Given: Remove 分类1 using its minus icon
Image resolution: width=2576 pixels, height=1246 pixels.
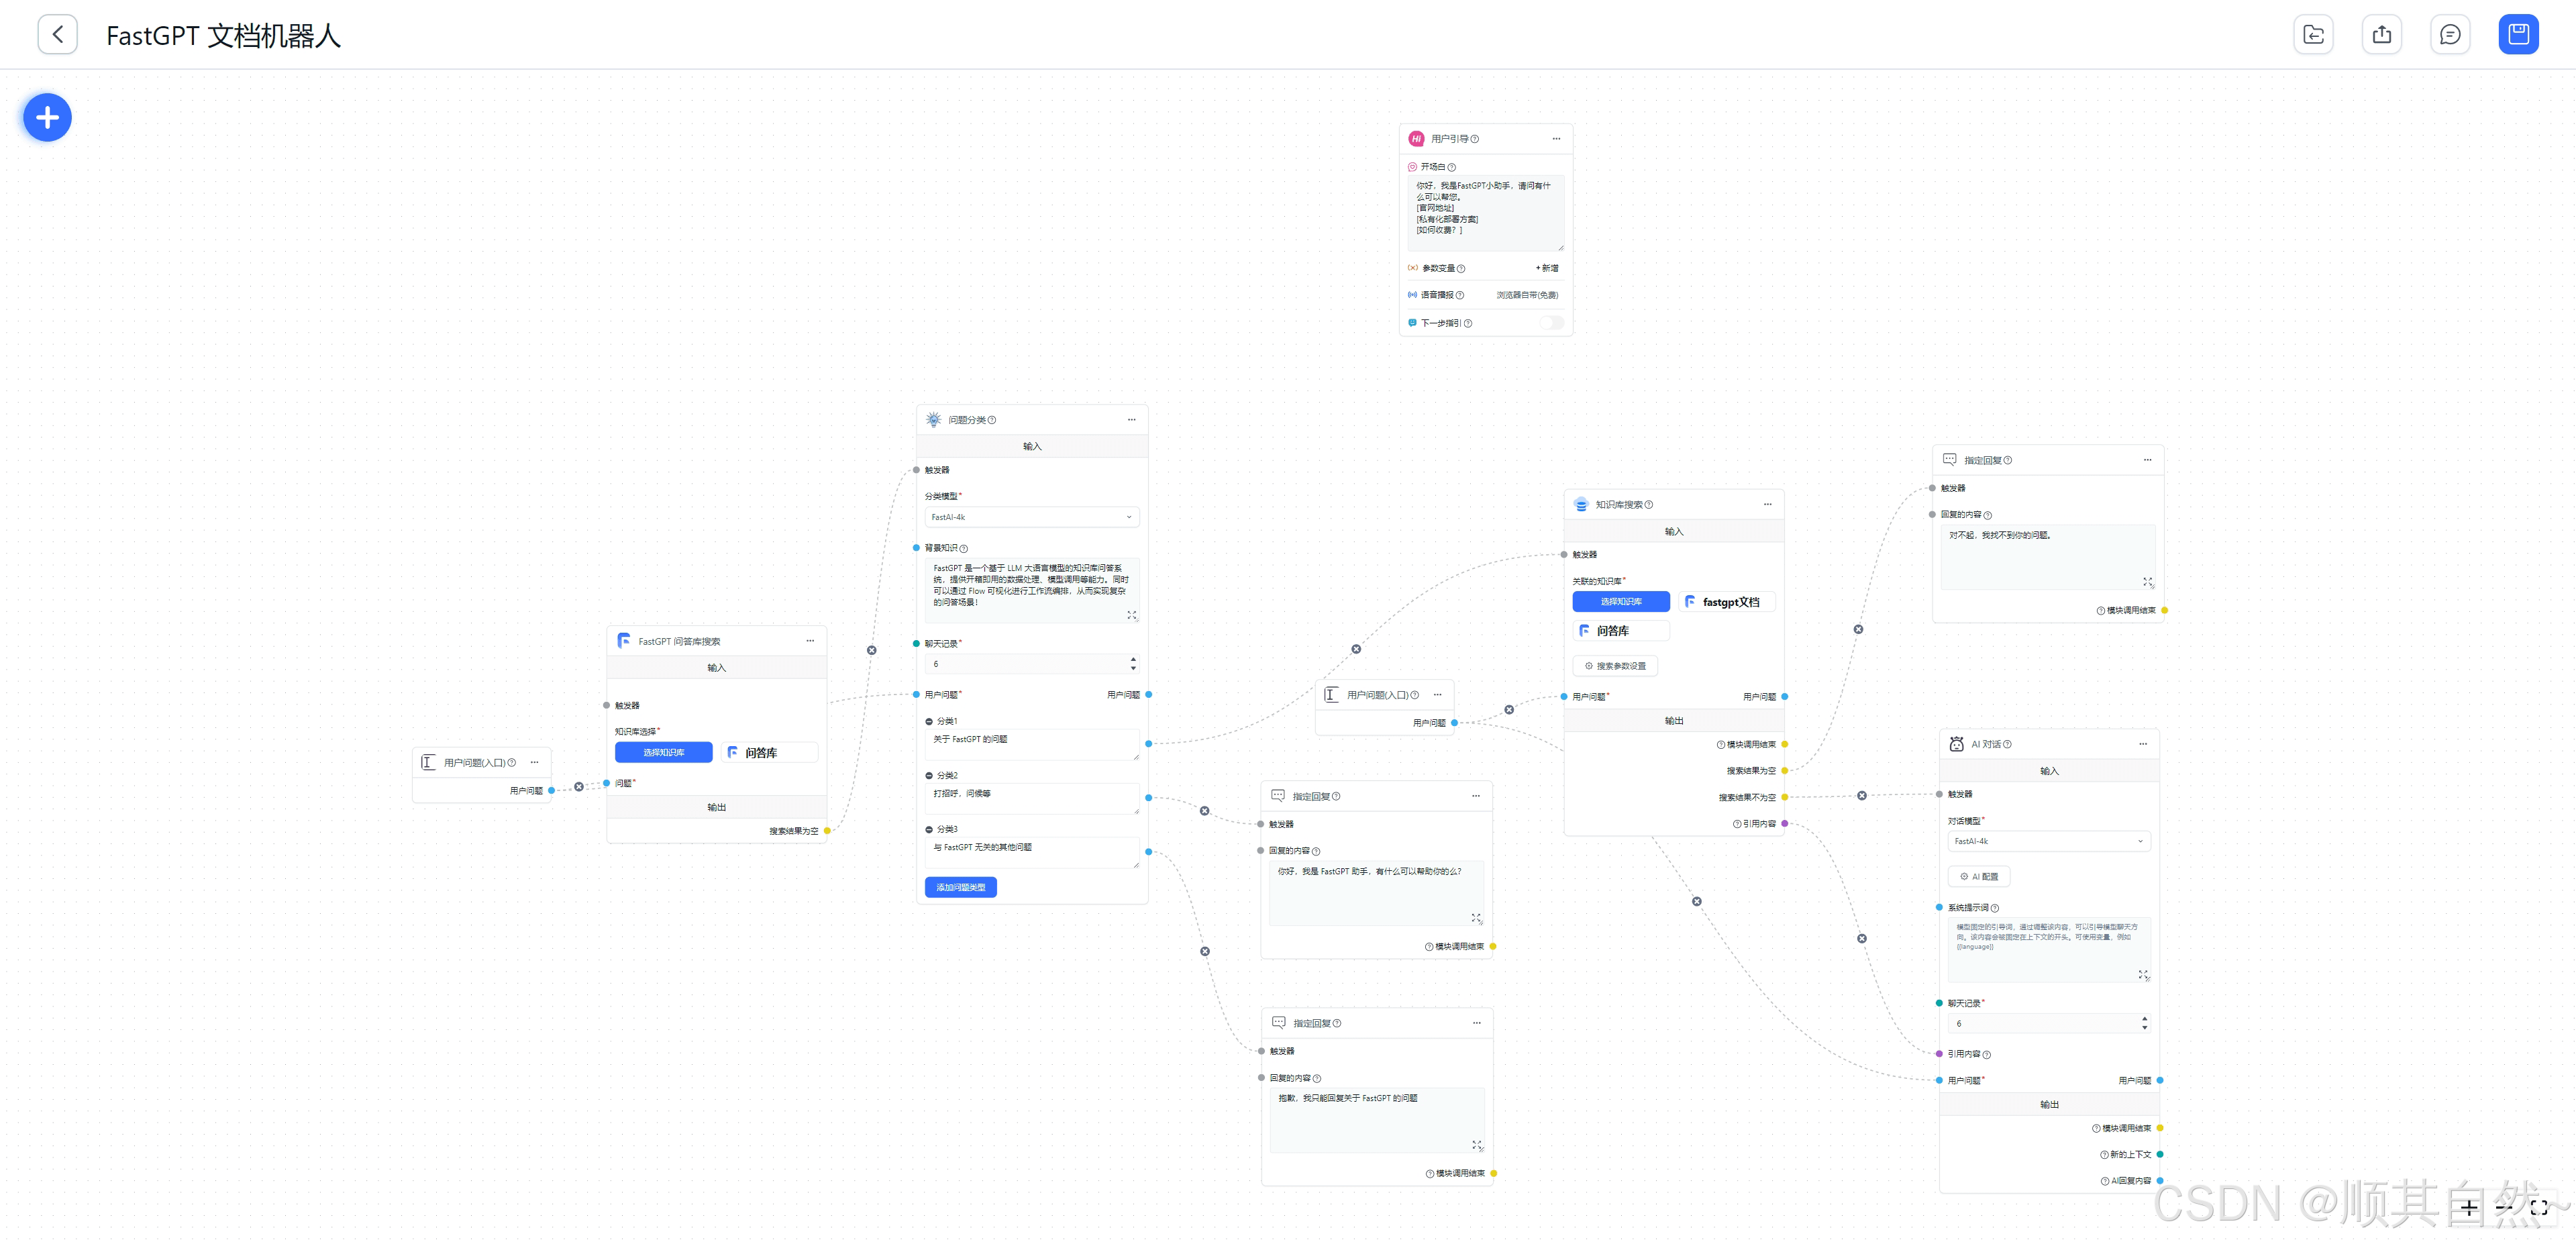Looking at the screenshot, I should coord(929,722).
